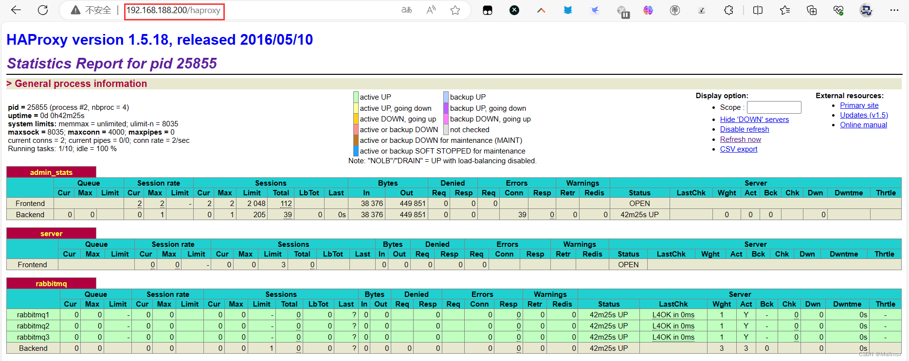Click Statistics Report for pid 25855 heading
The width and height of the screenshot is (909, 361).
click(112, 63)
